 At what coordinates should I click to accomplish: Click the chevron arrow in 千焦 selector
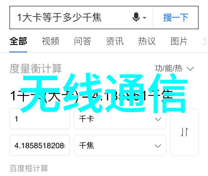pos(158,146)
